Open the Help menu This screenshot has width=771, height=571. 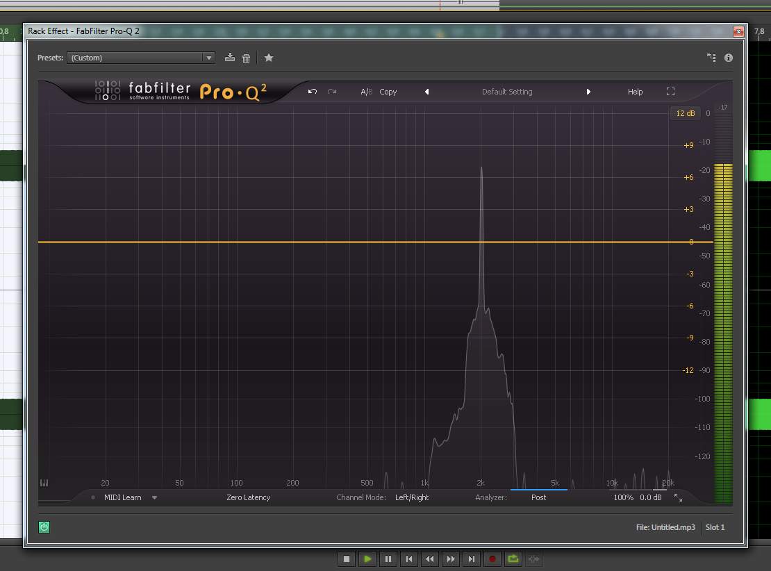(x=635, y=92)
